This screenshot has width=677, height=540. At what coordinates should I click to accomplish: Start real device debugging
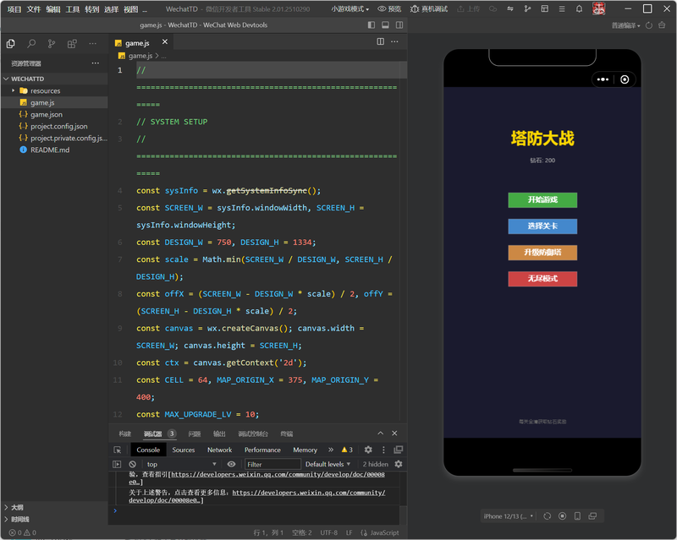(x=429, y=8)
